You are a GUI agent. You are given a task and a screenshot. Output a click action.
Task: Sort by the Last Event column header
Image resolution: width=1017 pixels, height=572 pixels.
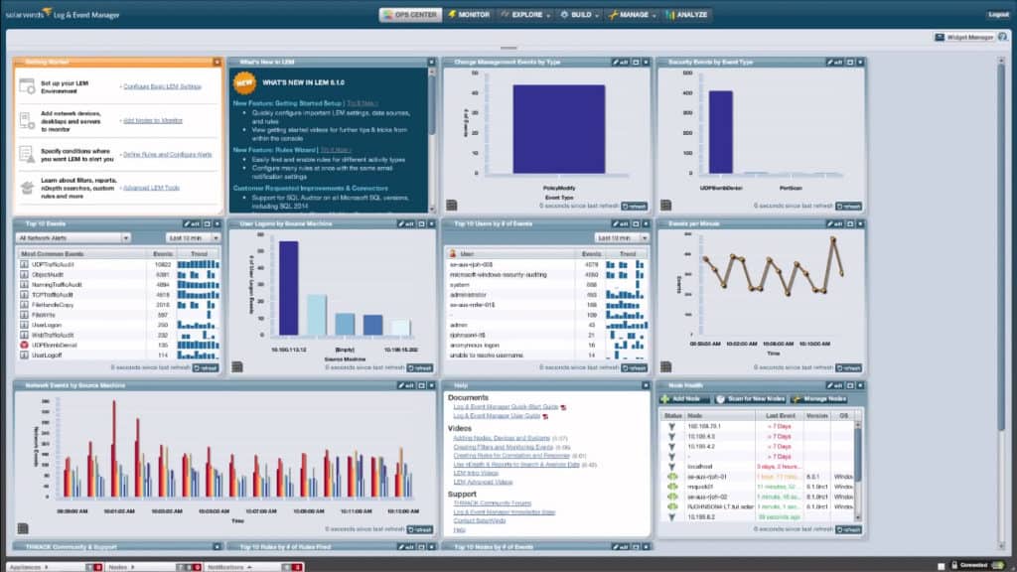coord(780,416)
